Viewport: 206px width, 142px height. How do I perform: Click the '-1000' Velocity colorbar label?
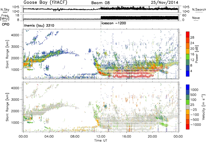(195, 125)
